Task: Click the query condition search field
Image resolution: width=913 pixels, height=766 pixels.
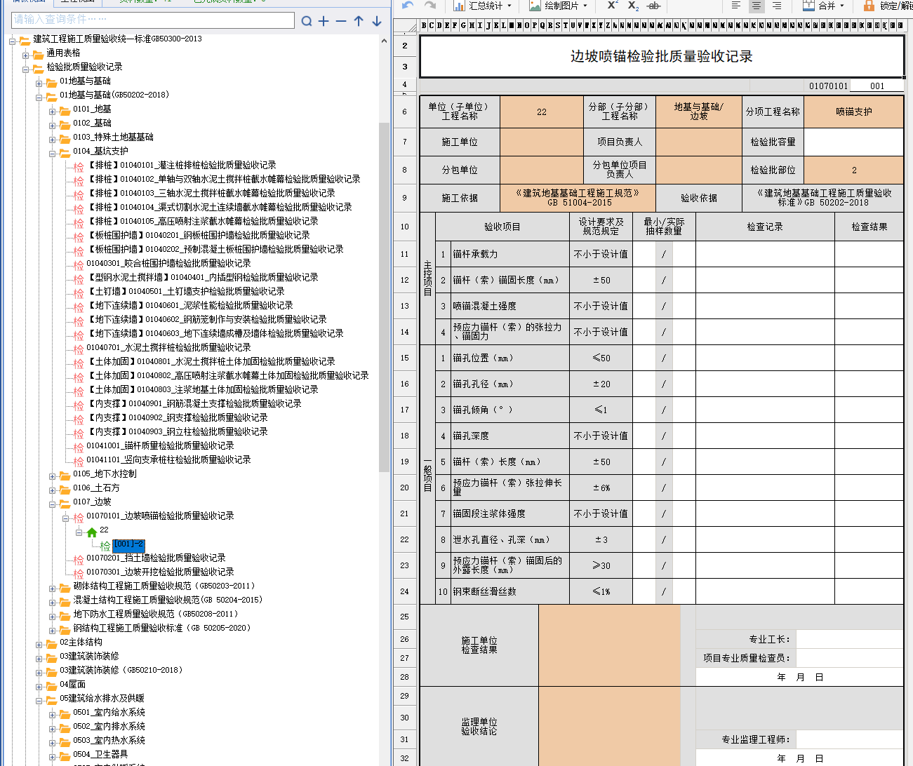Action: [153, 20]
